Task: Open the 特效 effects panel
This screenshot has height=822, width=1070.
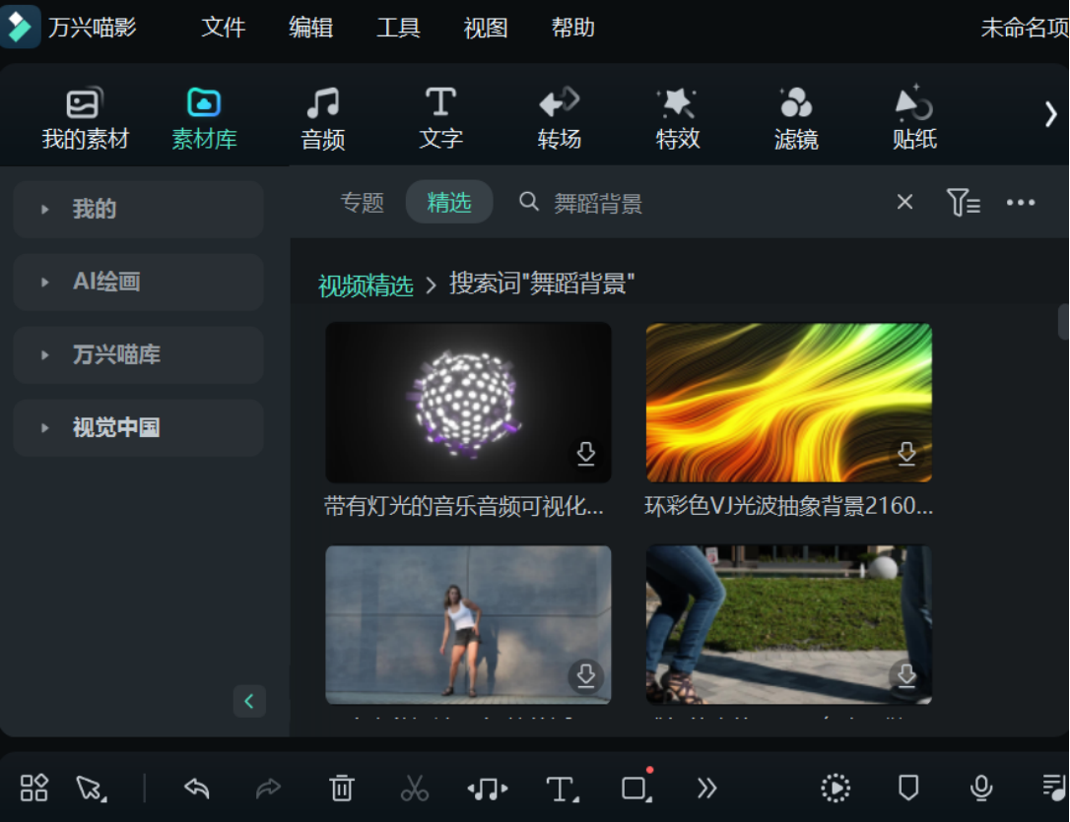Action: pyautogui.click(x=678, y=119)
